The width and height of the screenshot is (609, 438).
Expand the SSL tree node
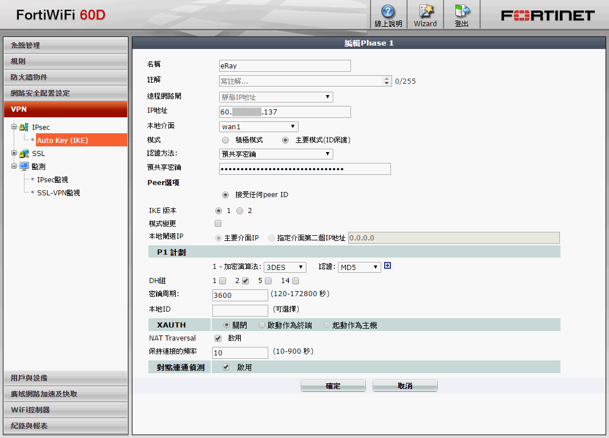14,153
